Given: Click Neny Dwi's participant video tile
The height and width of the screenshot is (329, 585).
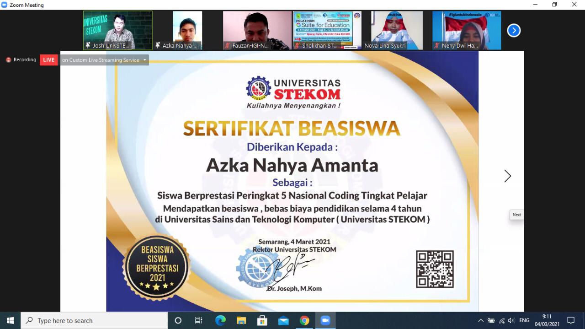Looking at the screenshot, I should (466, 30).
